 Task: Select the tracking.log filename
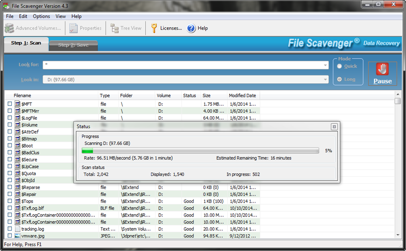click(32, 229)
